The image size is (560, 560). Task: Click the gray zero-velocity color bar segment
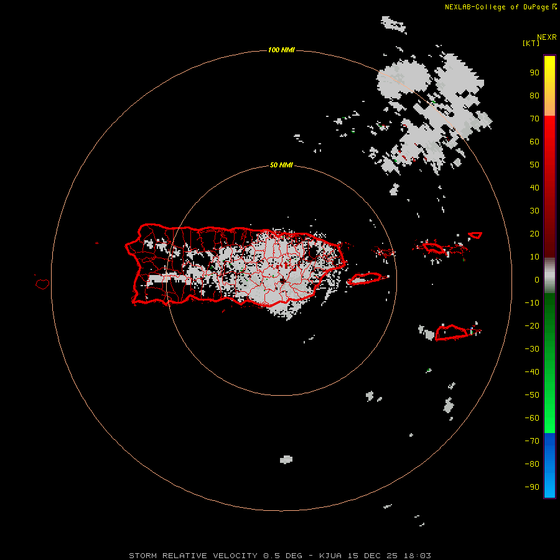click(549, 276)
